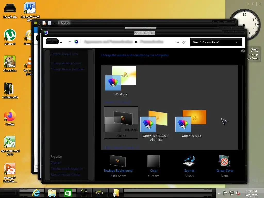Click the muted volume tray icon
The height and width of the screenshot is (198, 264).
tap(238, 193)
